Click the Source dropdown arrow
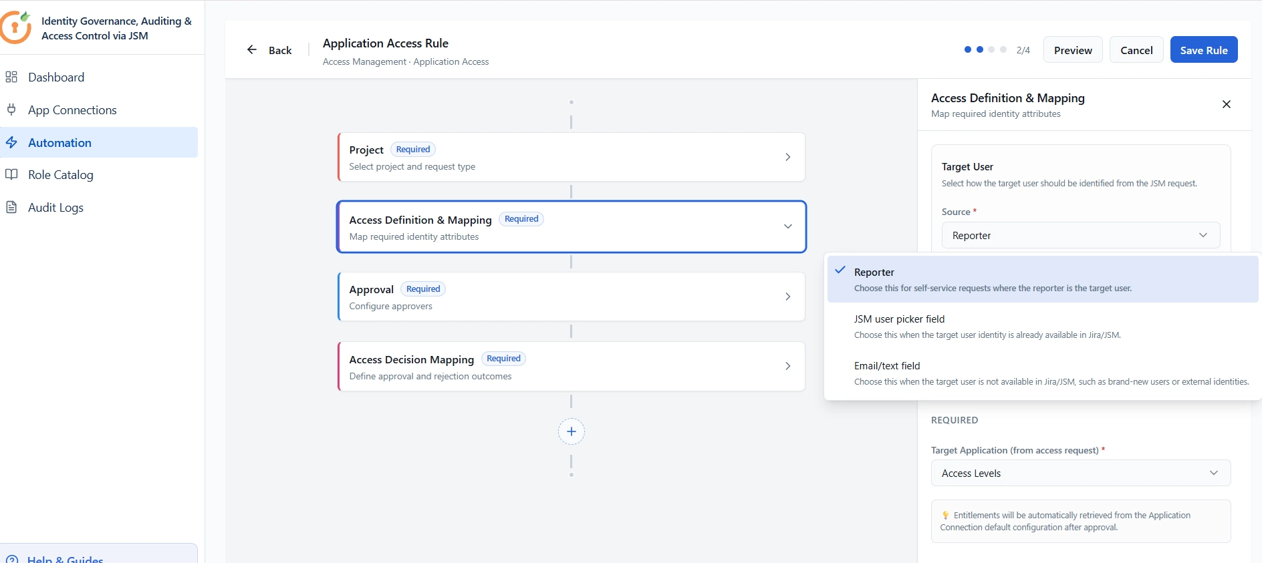 [1203, 235]
